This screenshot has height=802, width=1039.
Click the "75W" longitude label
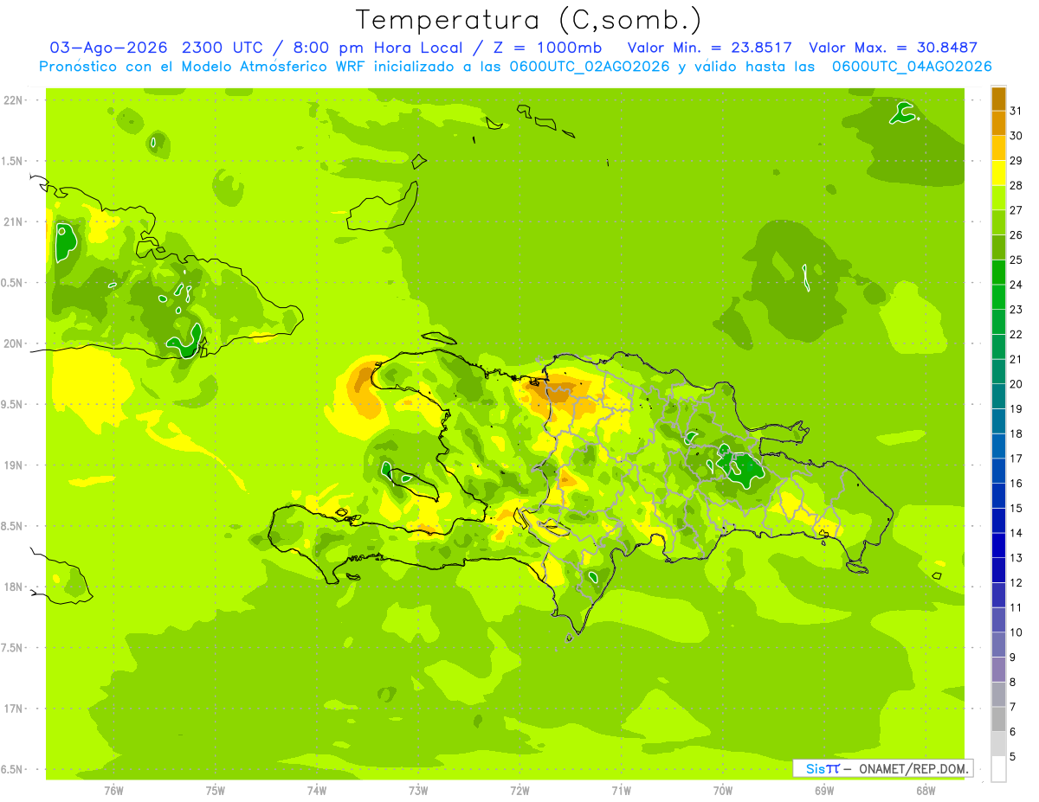[215, 790]
